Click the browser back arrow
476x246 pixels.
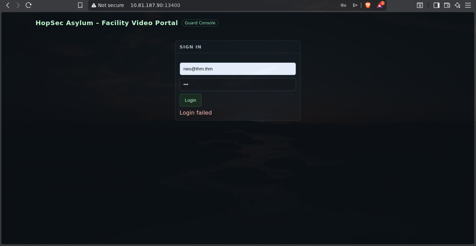[8, 5]
